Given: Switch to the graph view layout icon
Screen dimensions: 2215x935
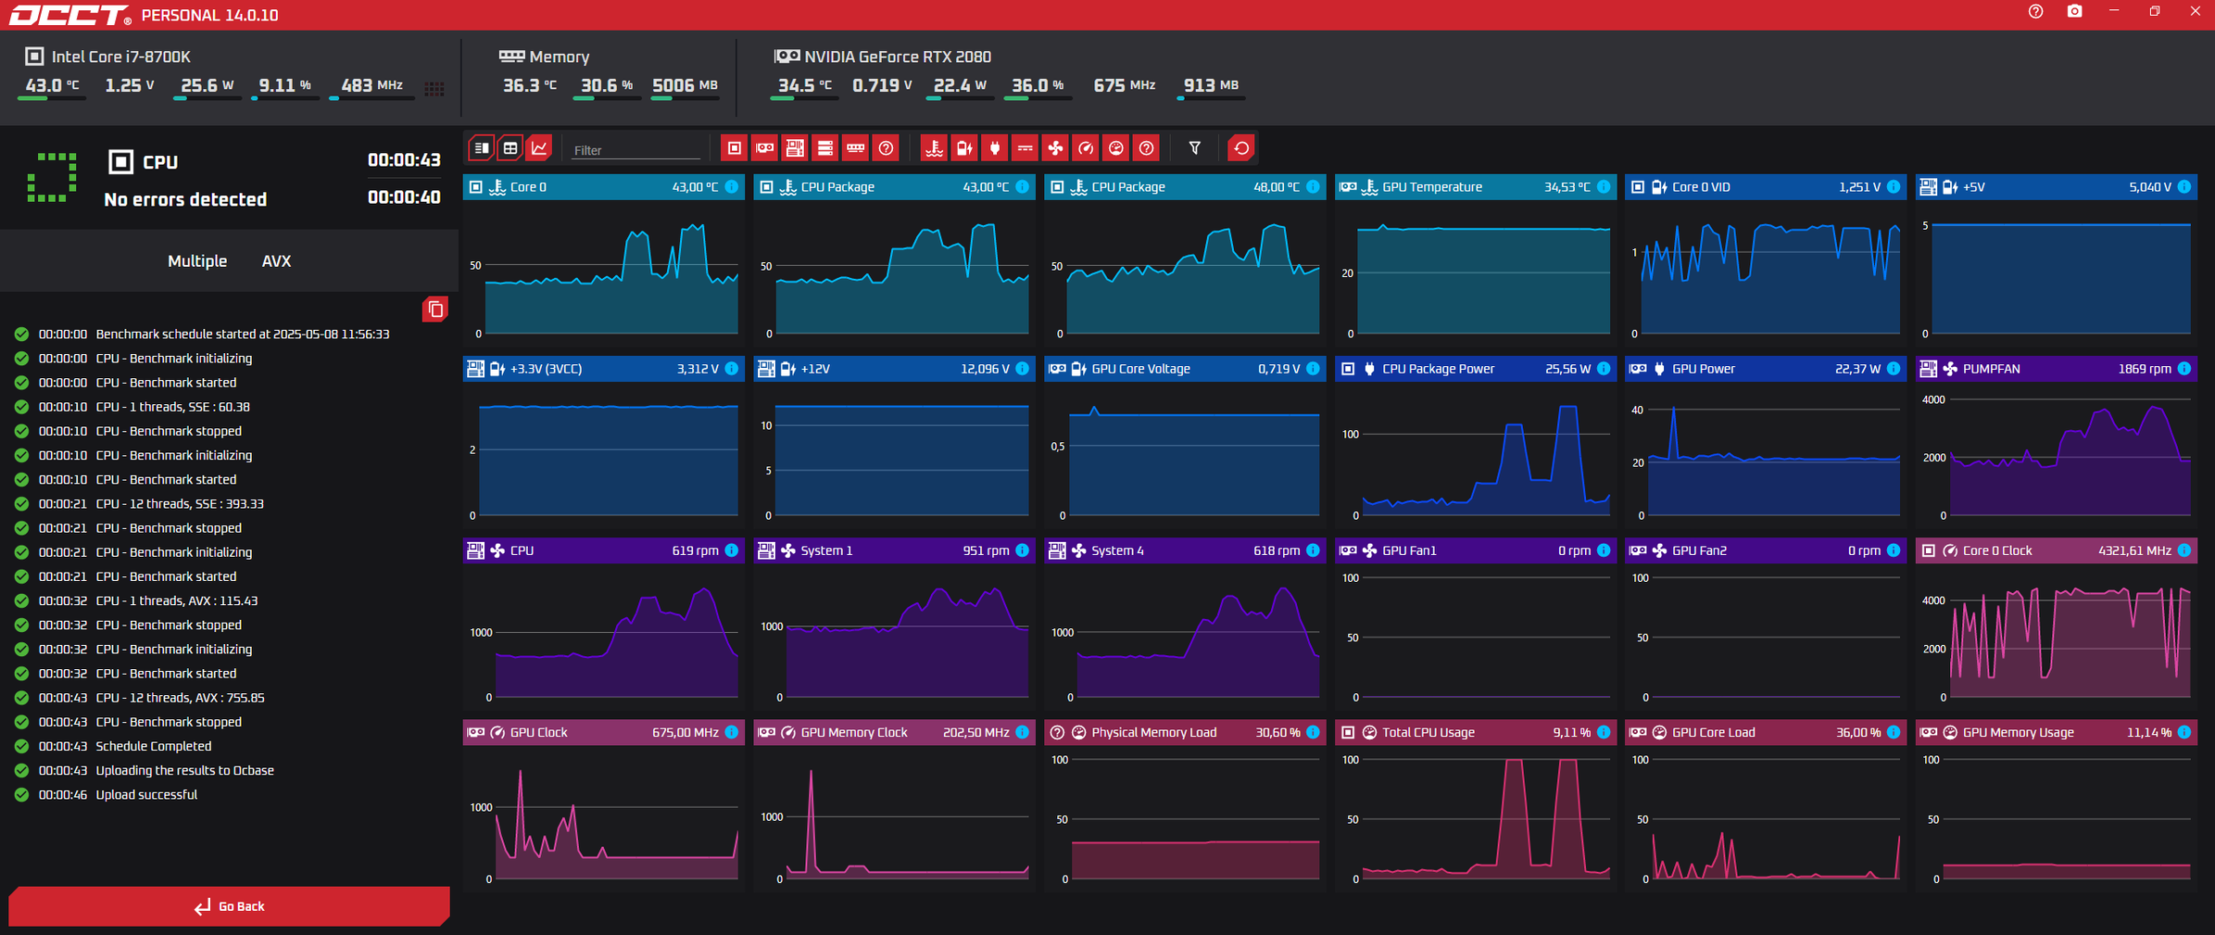Looking at the screenshot, I should 539,148.
